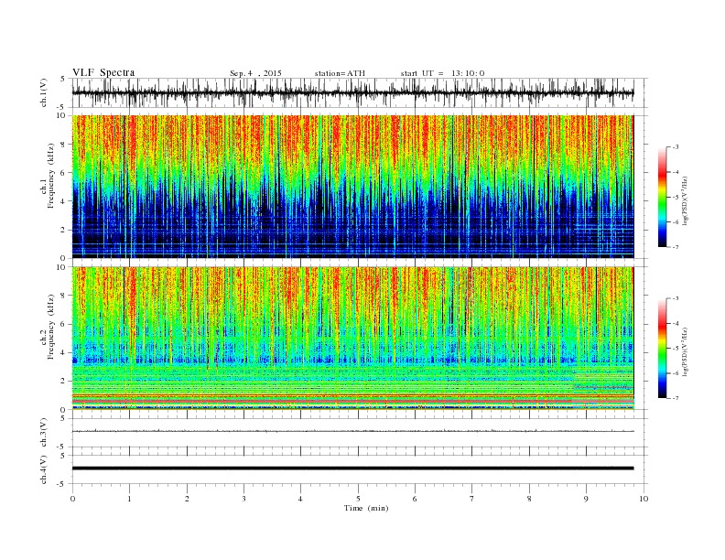This screenshot has height=560, width=725.
Task: Click the "-3" tick on ch.1 color bar
Action: [676, 147]
